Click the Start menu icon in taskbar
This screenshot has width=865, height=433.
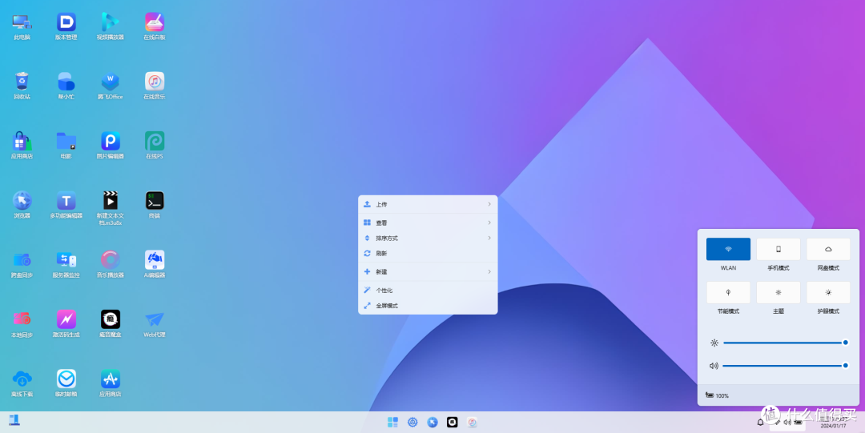click(x=392, y=423)
